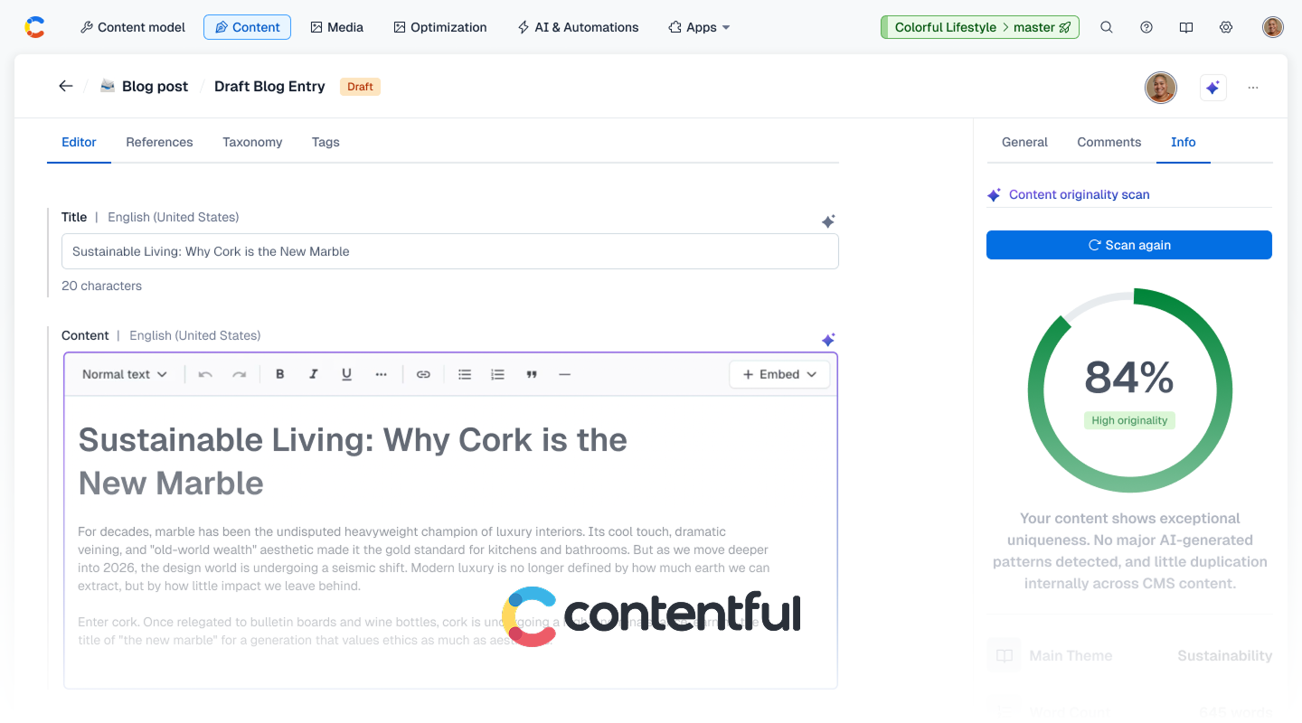
Task: Apply bold formatting
Action: [x=280, y=373]
